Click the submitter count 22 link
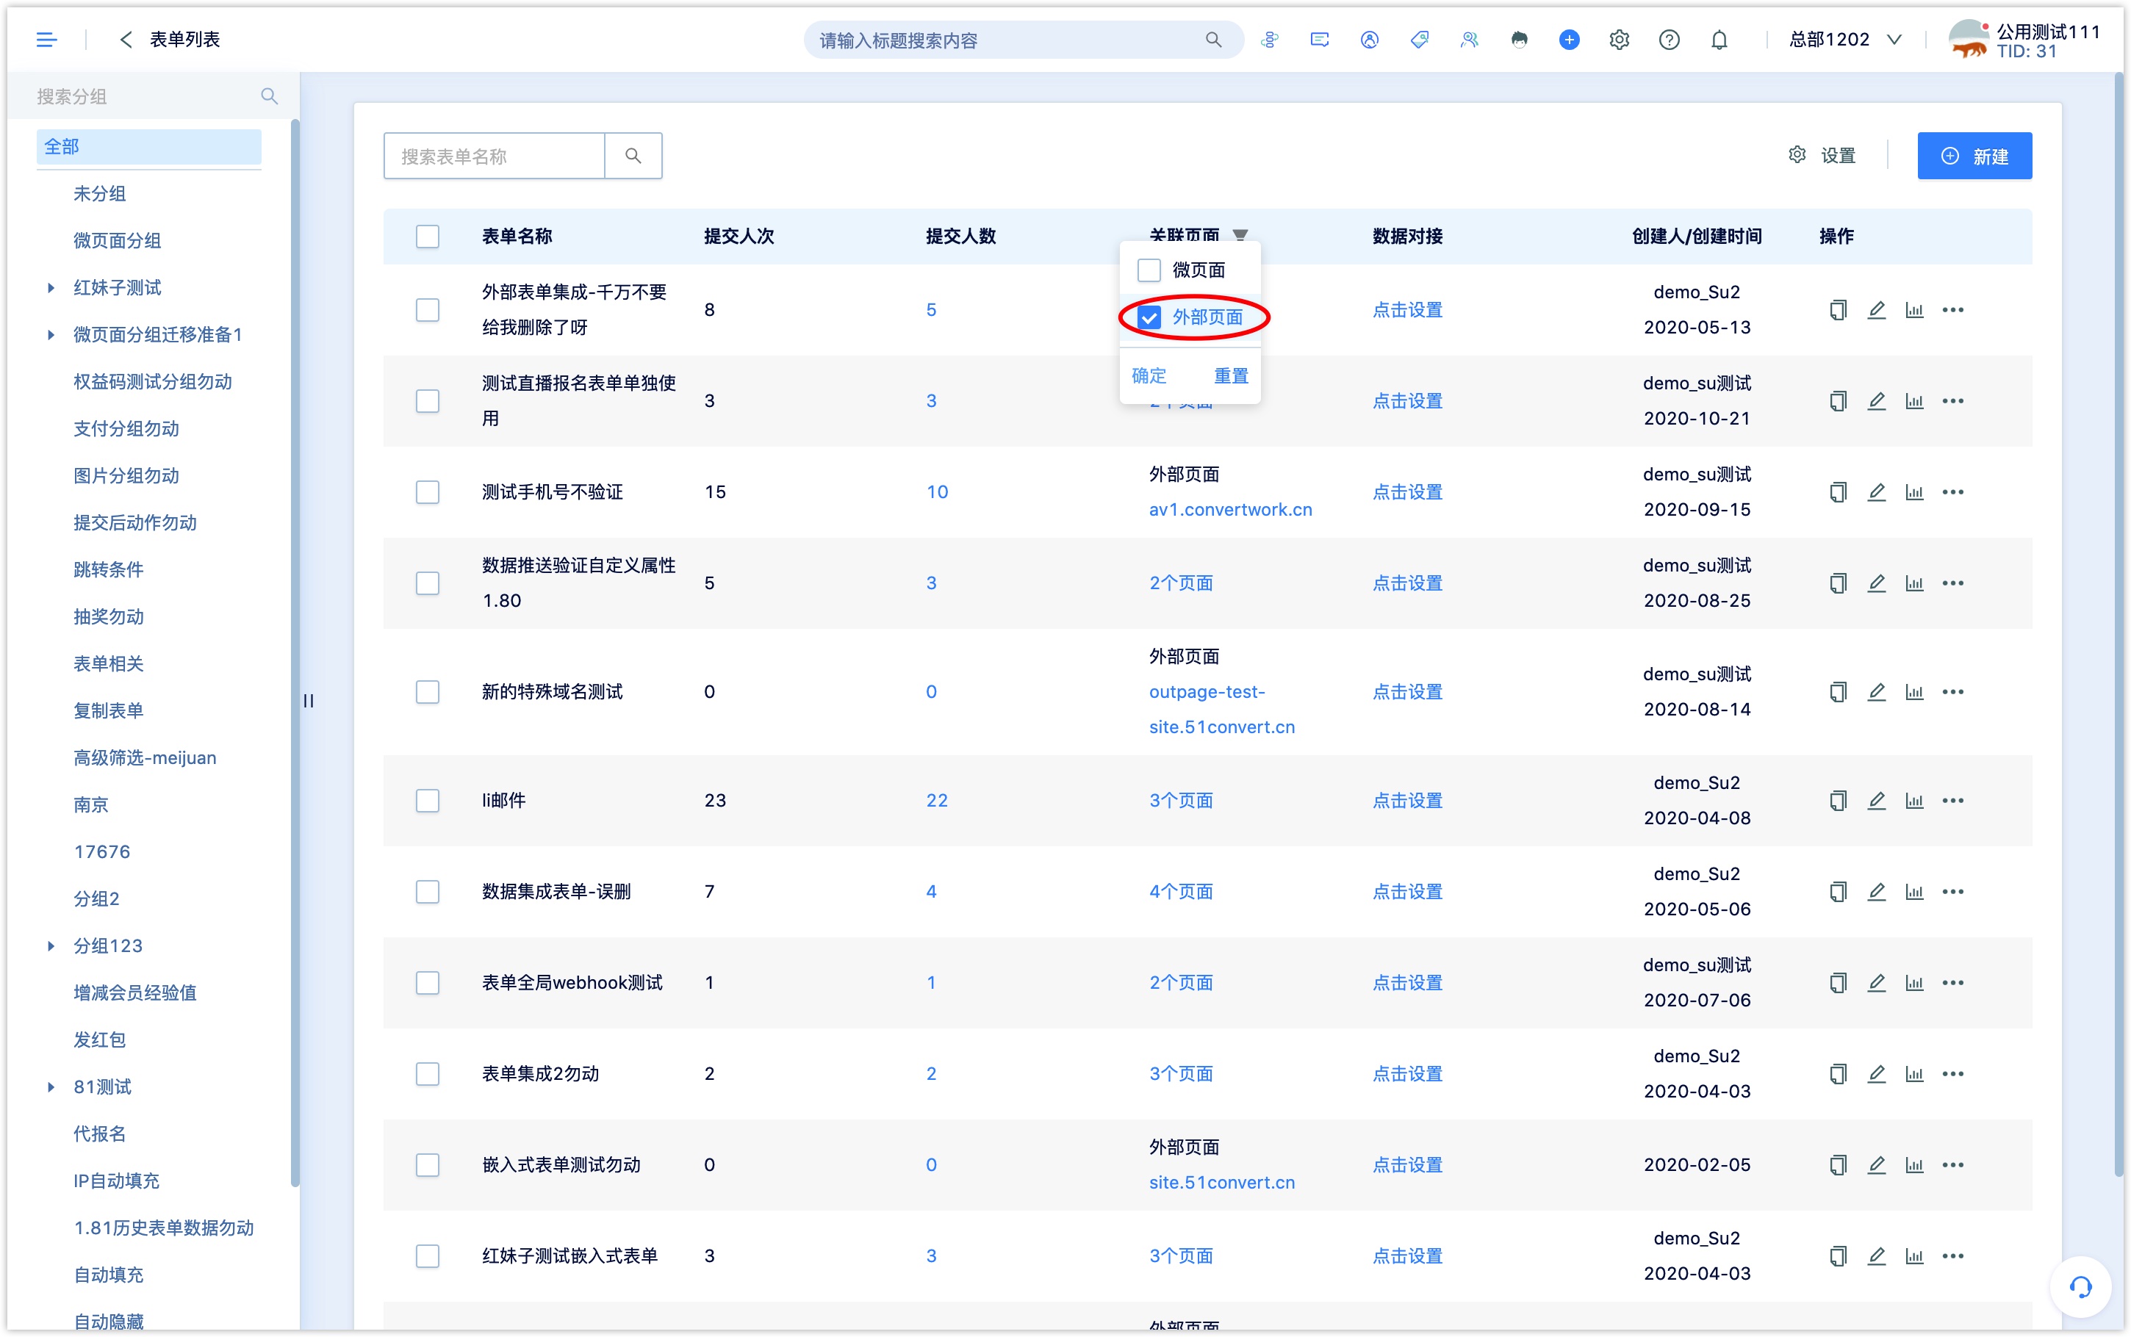Viewport: 2131px width, 1337px height. (x=936, y=800)
